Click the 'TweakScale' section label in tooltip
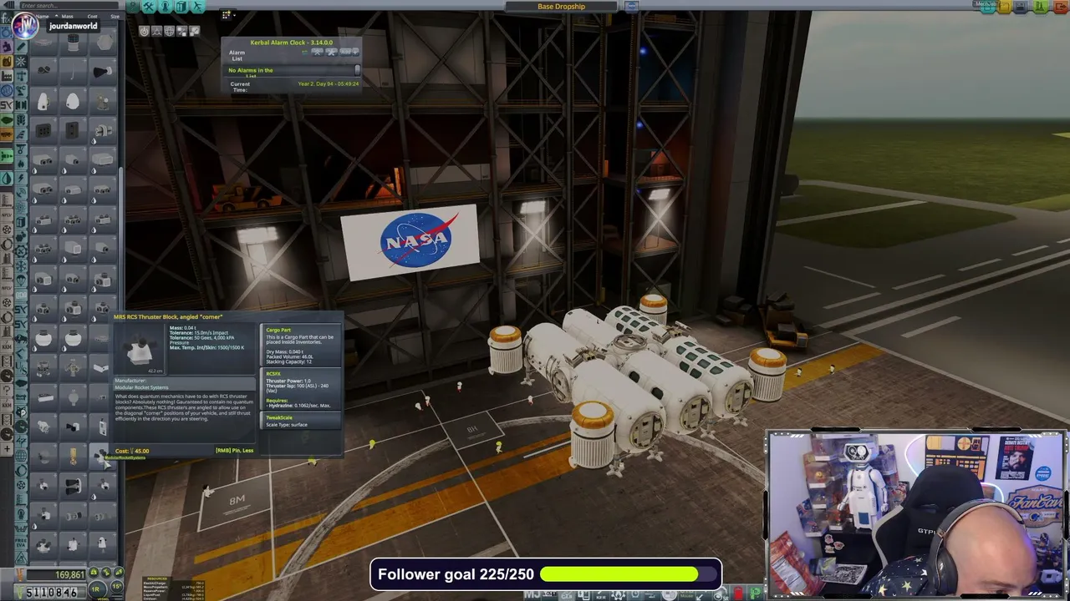This screenshot has width=1070, height=601. pyautogui.click(x=279, y=417)
